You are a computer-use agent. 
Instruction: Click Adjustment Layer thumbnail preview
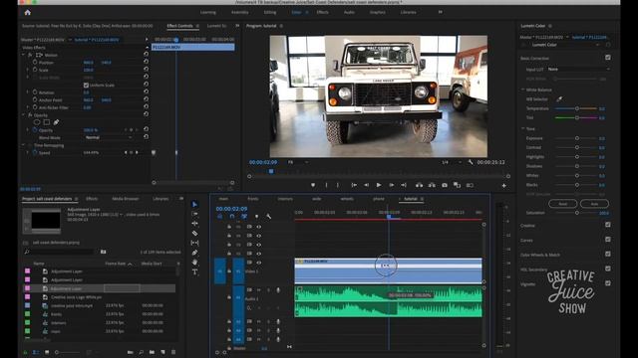pyautogui.click(x=42, y=221)
